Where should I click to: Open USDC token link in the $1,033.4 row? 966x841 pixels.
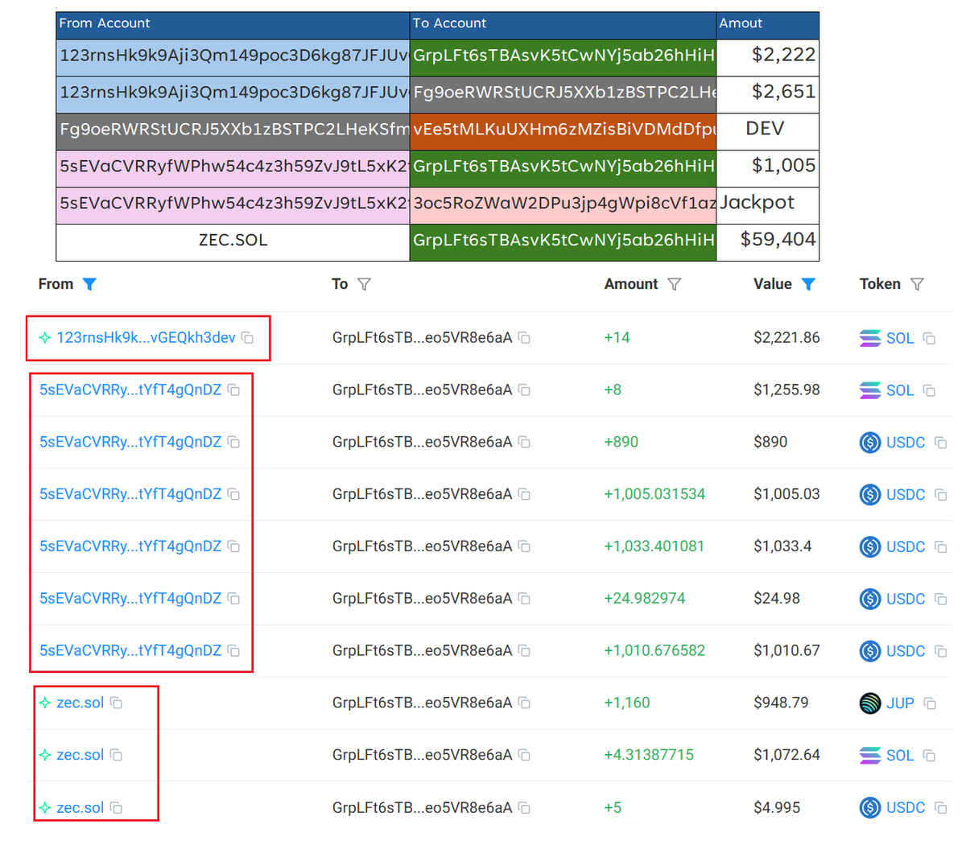pos(906,547)
